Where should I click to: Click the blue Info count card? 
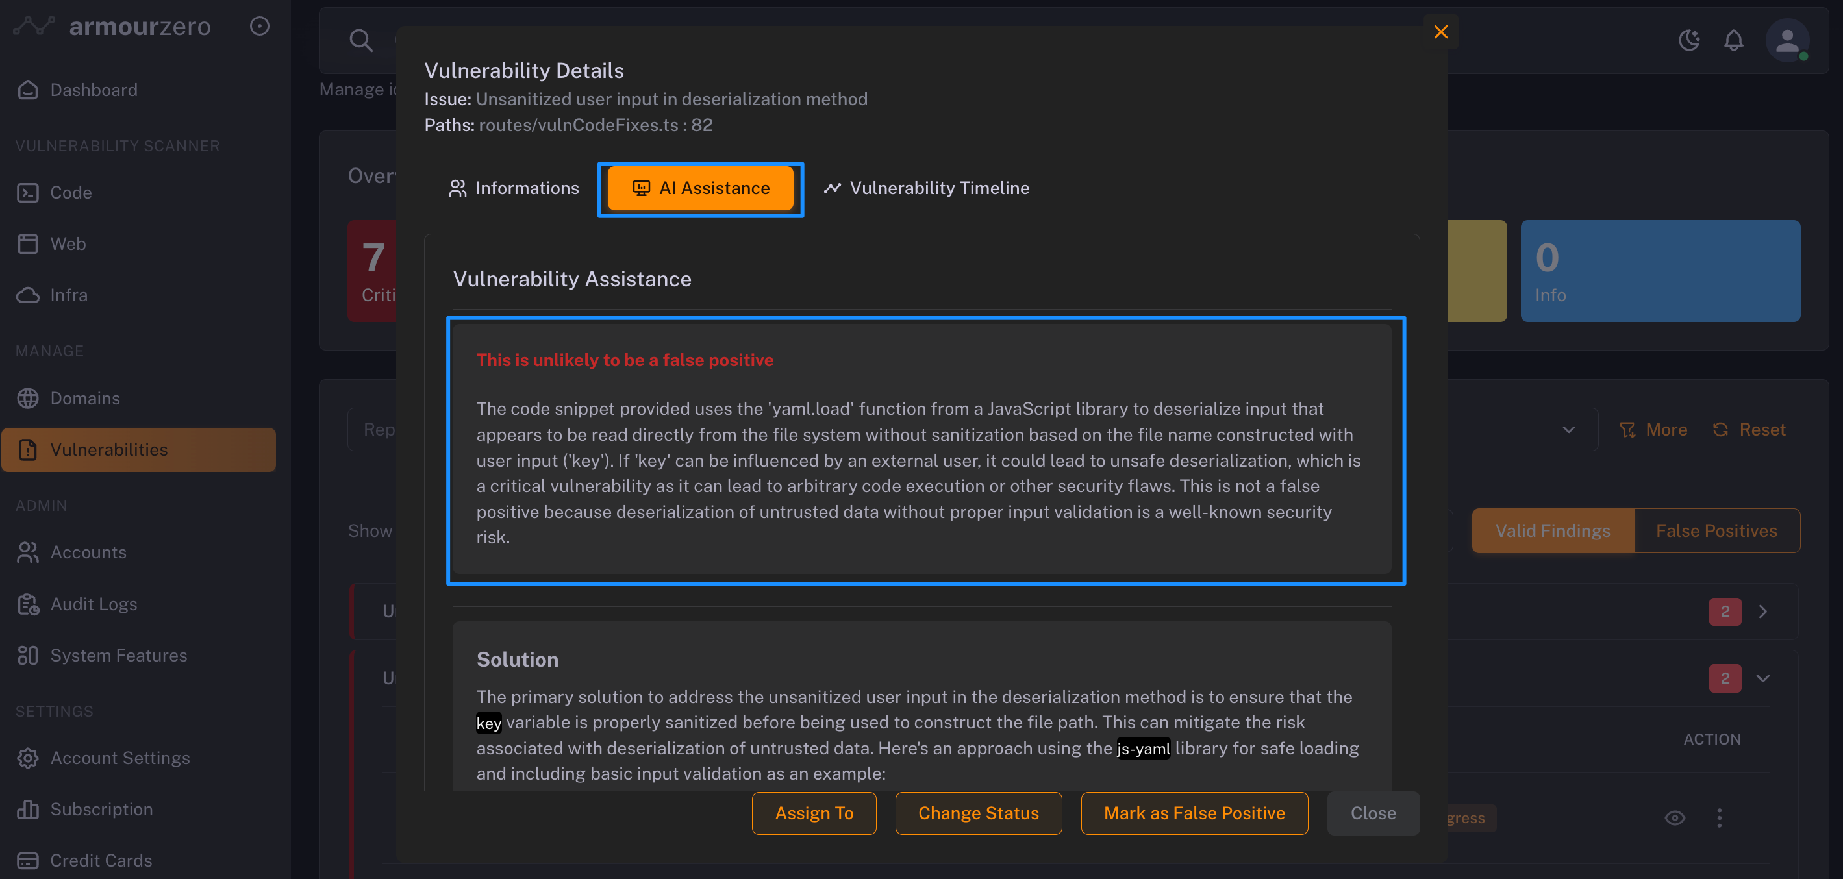click(1660, 271)
